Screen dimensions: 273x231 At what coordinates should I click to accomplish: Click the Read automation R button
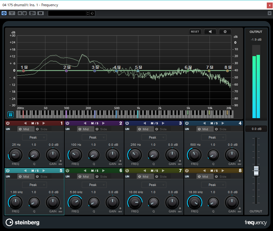pyautogui.click(x=20, y=13)
